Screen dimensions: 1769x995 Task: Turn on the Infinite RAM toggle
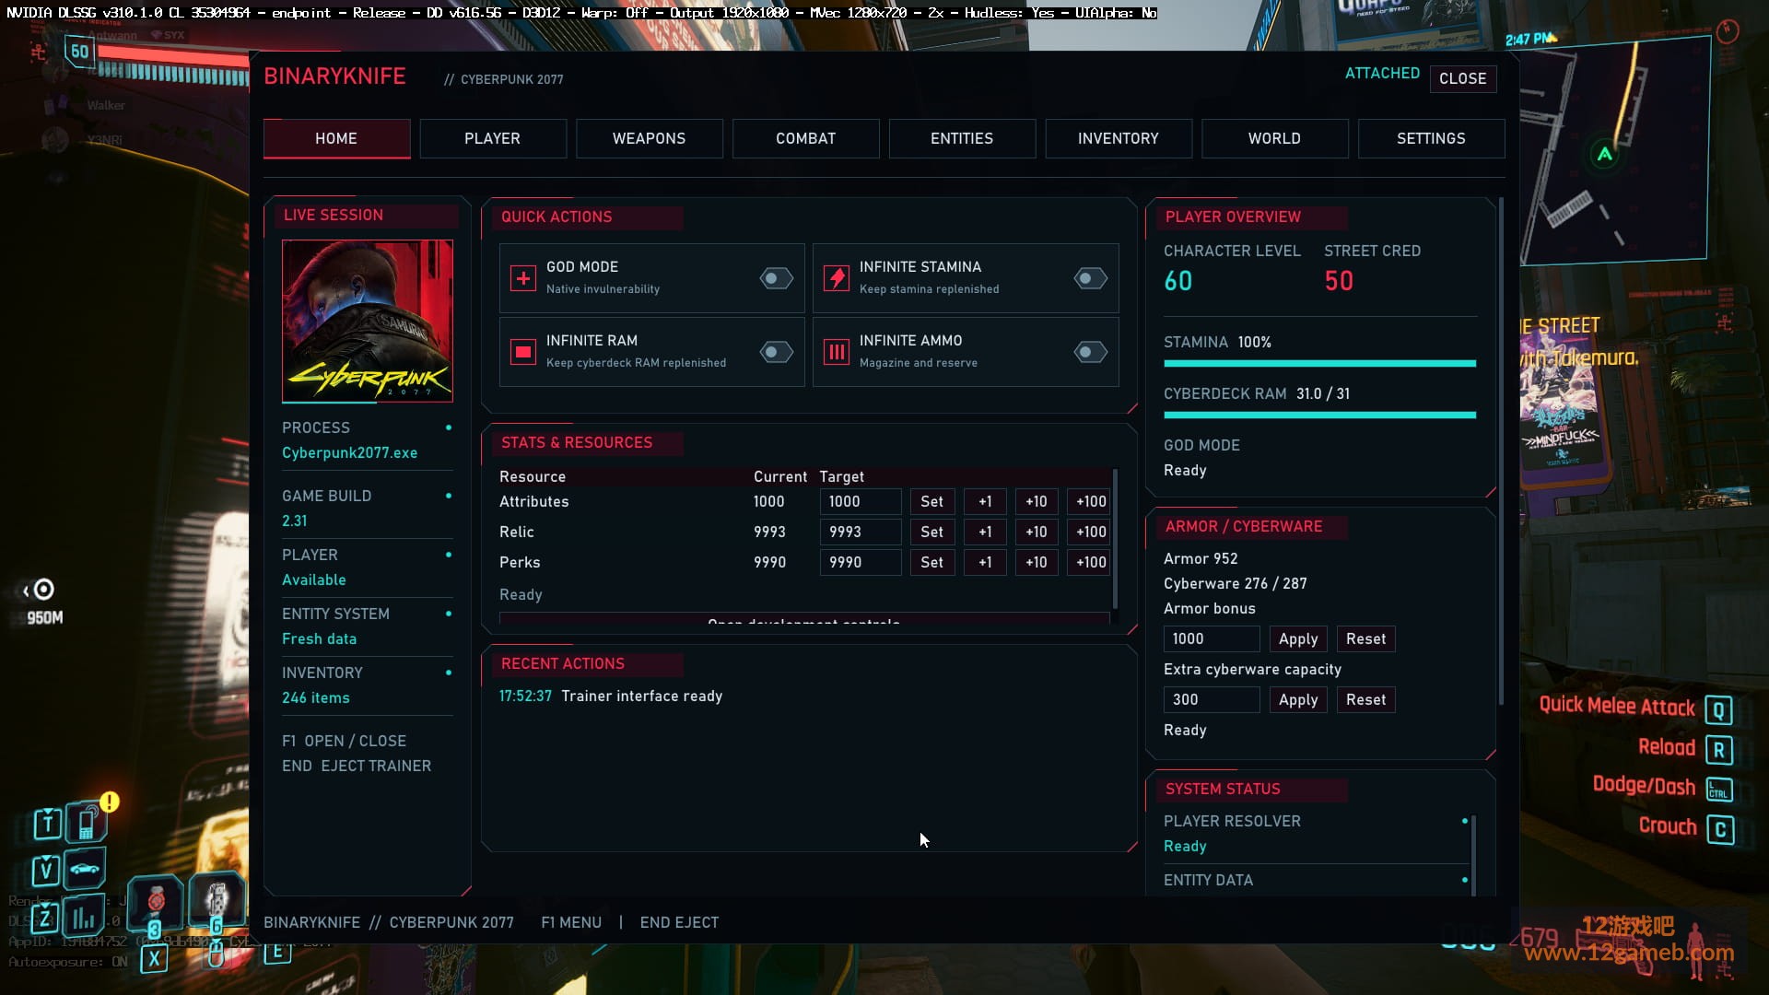776,352
